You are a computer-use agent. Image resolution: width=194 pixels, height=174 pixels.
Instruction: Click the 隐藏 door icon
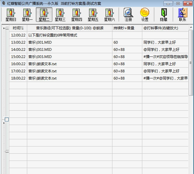click(x=164, y=13)
